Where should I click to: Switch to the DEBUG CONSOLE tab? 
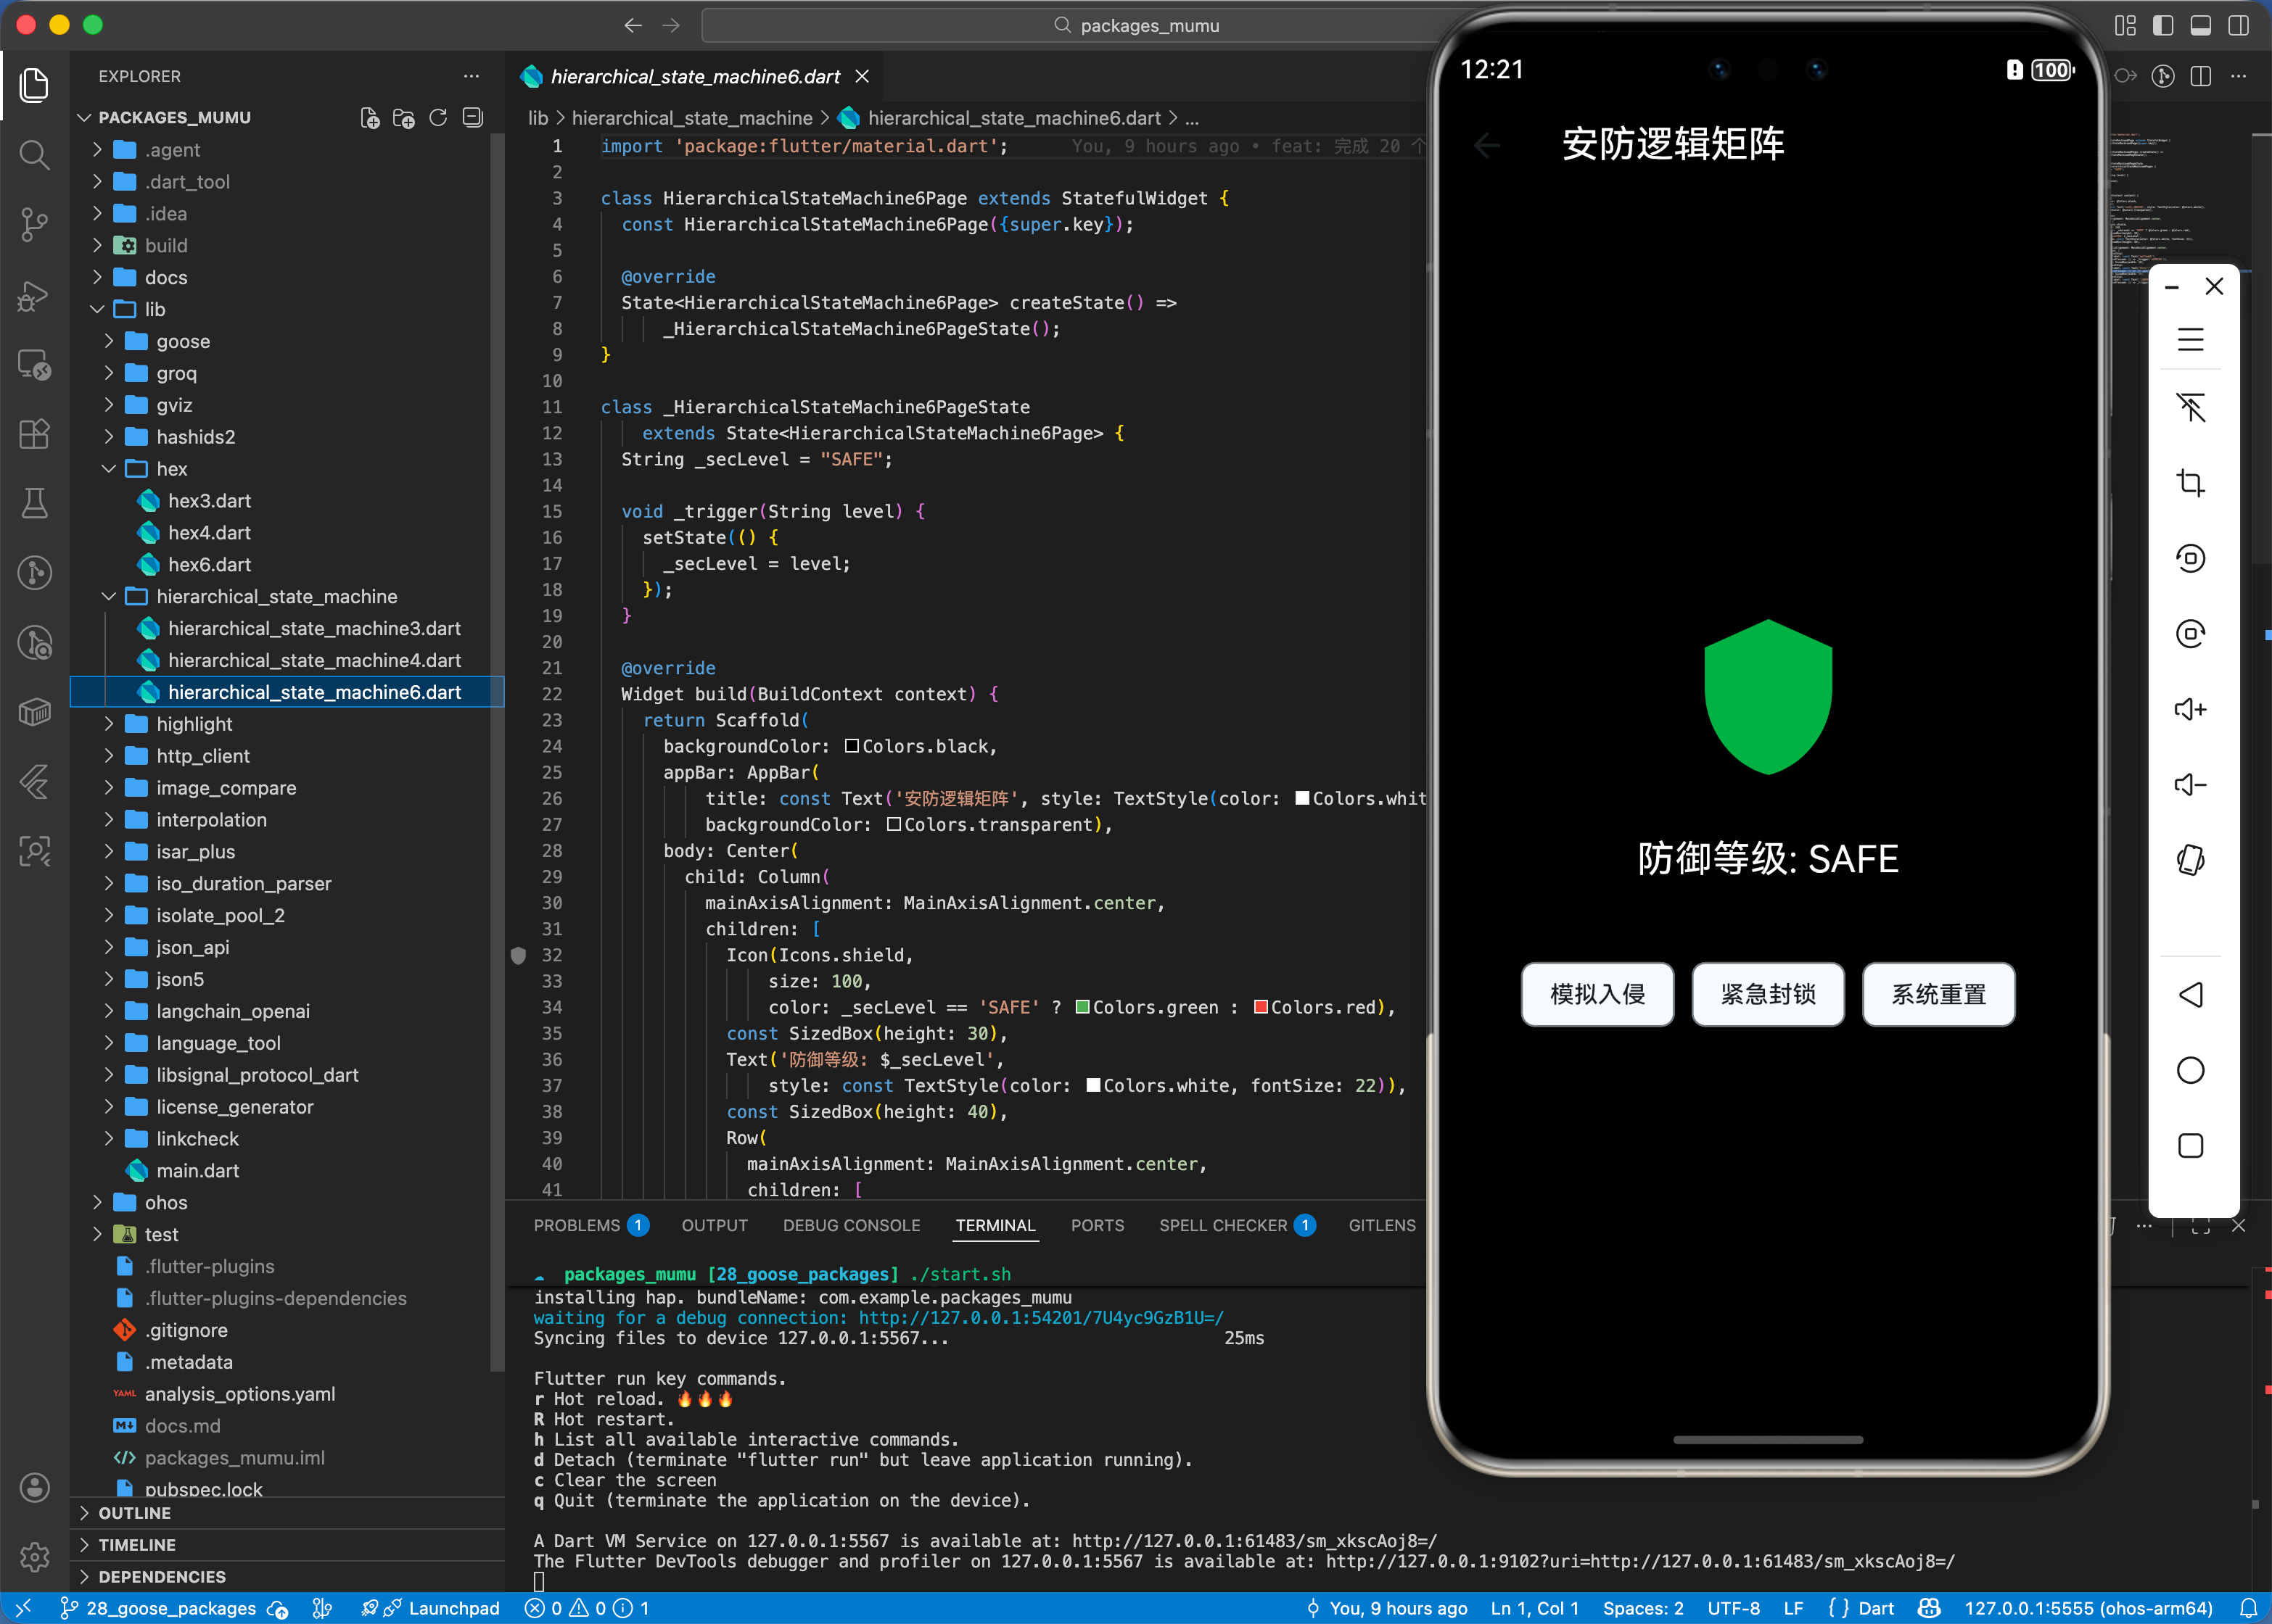850,1225
